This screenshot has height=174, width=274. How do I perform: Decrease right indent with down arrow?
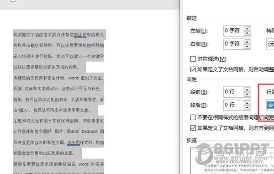click(247, 46)
